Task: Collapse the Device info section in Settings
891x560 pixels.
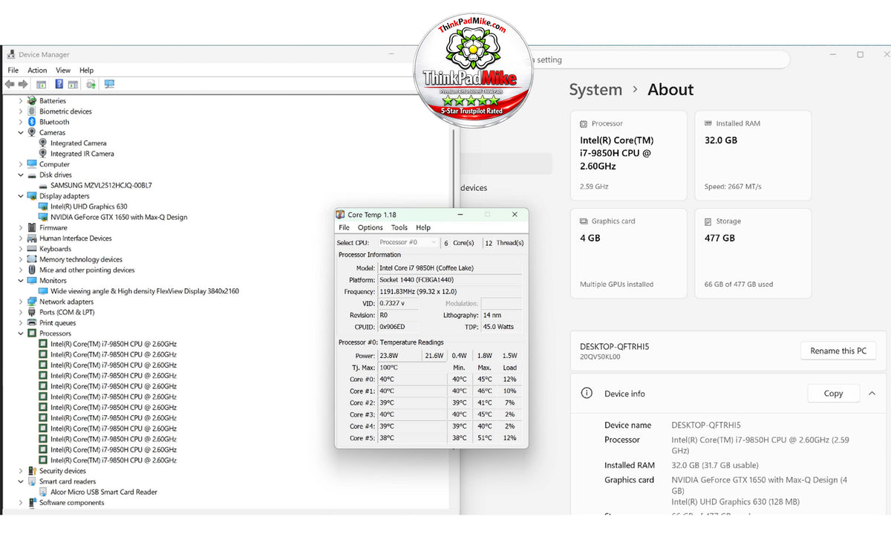Action: coord(872,394)
